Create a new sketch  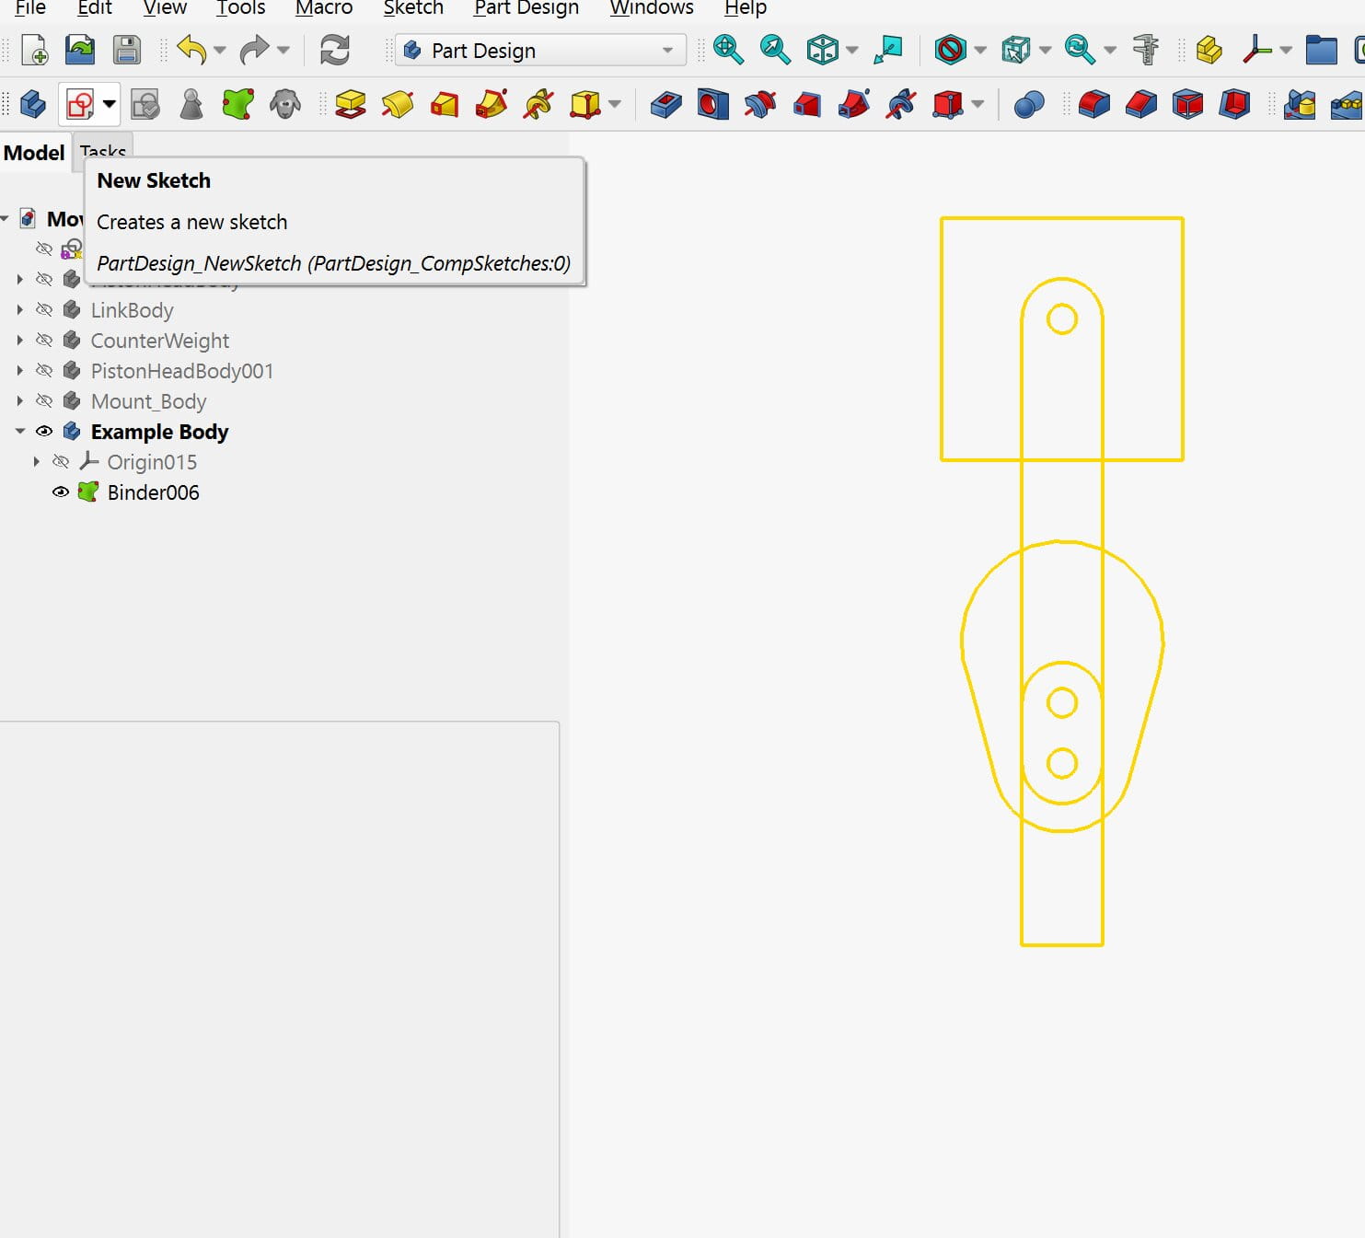(x=80, y=105)
